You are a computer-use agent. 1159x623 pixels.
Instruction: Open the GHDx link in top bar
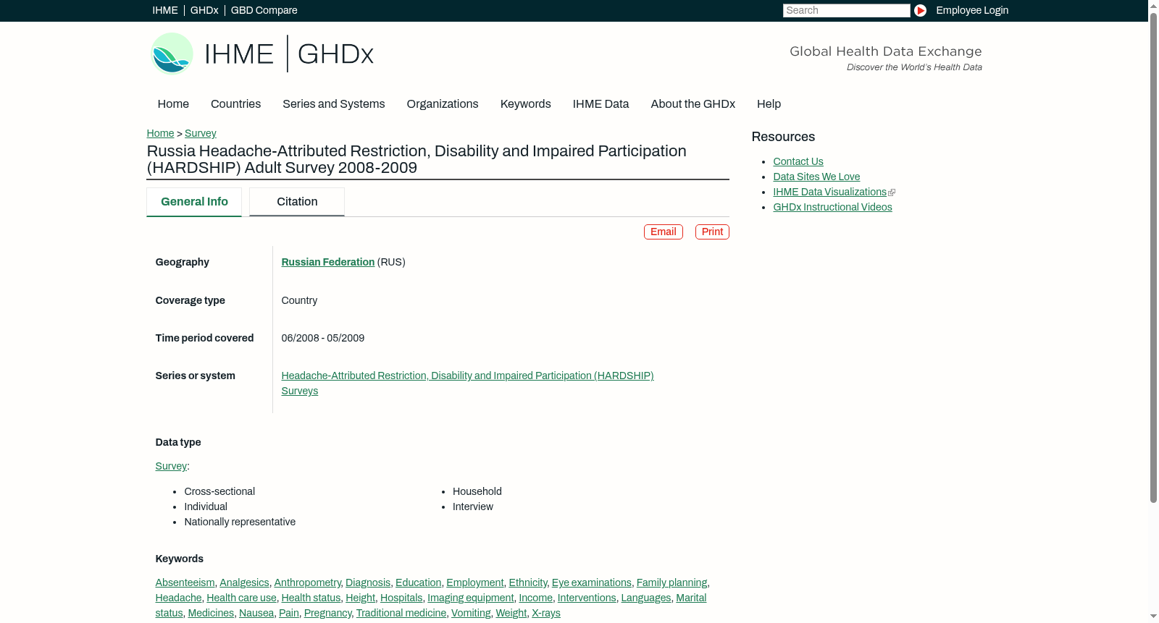point(204,10)
